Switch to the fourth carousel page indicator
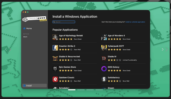The image size is (171, 99). [x=99, y=90]
